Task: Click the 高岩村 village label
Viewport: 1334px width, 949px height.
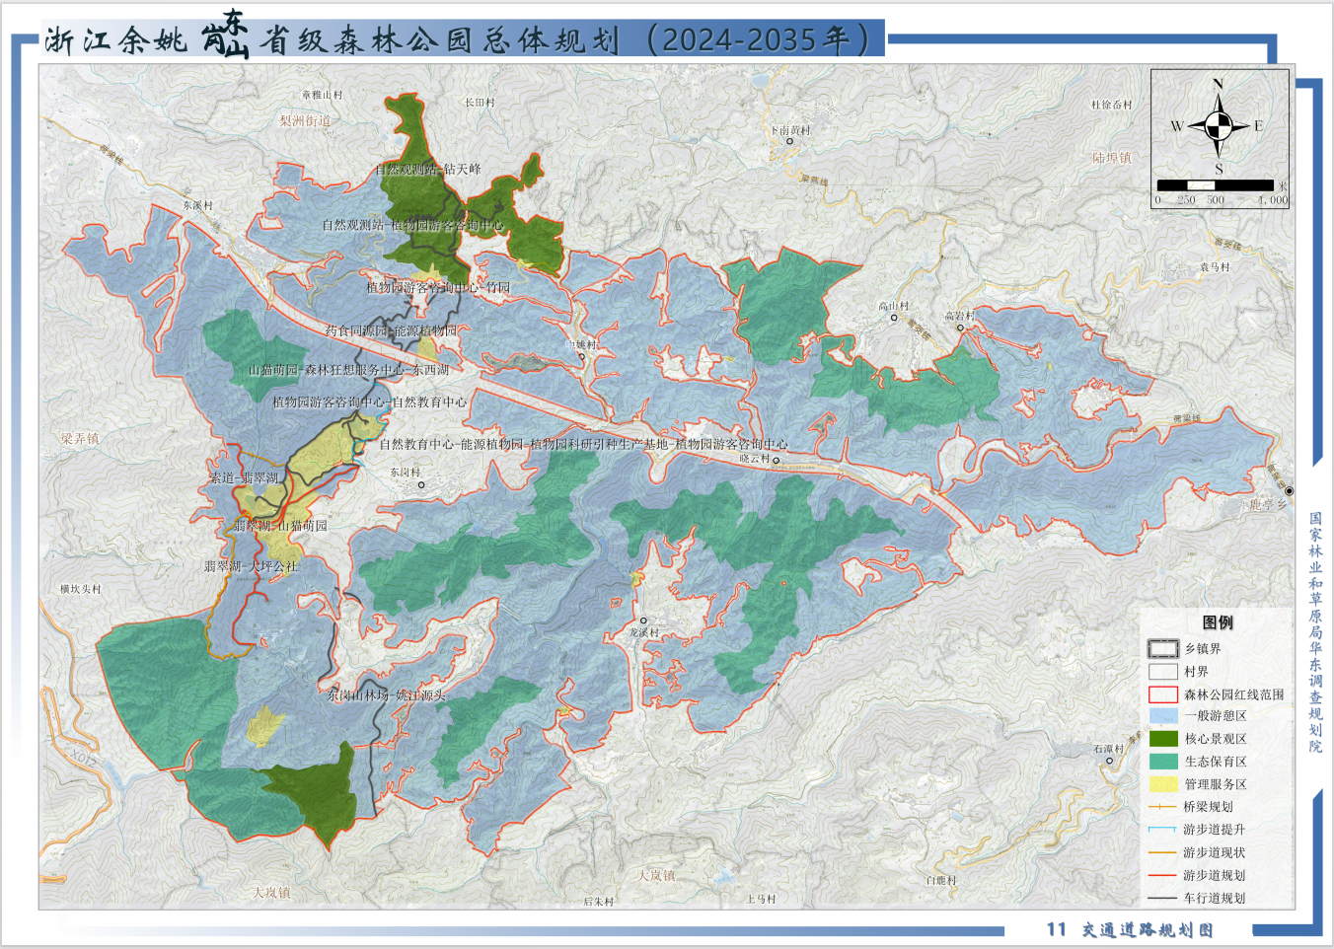Action: 959,317
